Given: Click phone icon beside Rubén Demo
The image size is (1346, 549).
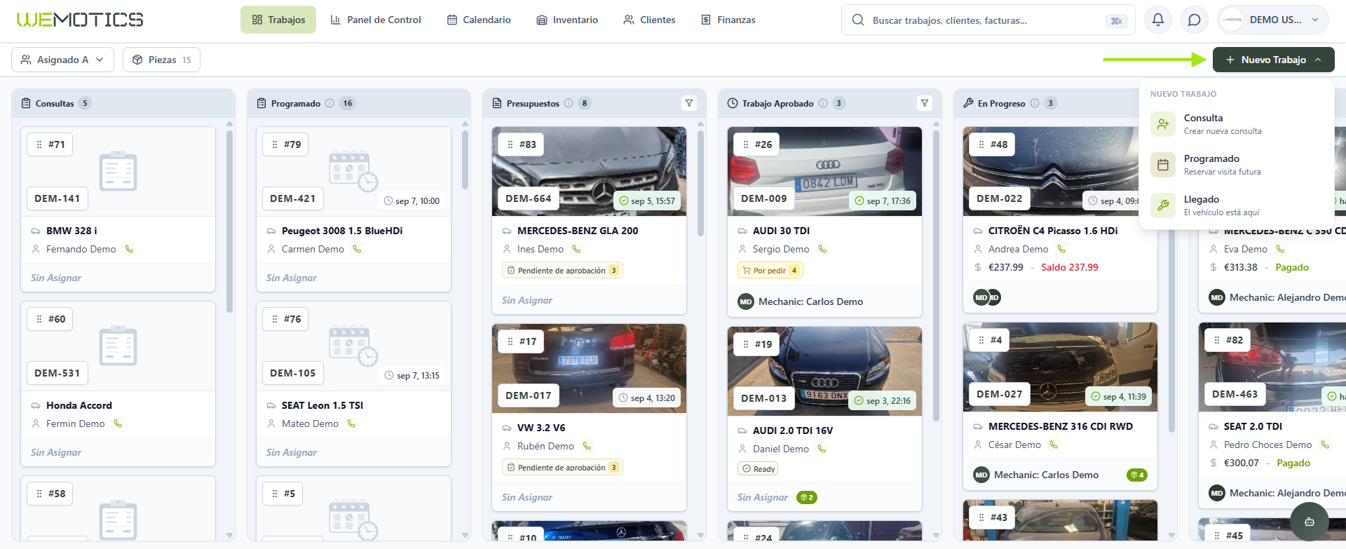Looking at the screenshot, I should click(x=587, y=446).
